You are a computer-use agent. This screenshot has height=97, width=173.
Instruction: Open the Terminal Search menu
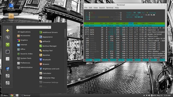tap(102, 8)
